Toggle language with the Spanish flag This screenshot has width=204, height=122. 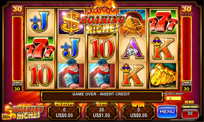click(174, 98)
